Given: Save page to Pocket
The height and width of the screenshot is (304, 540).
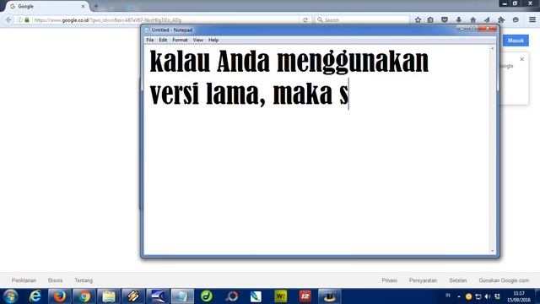Looking at the screenshot, I should click(445, 20).
